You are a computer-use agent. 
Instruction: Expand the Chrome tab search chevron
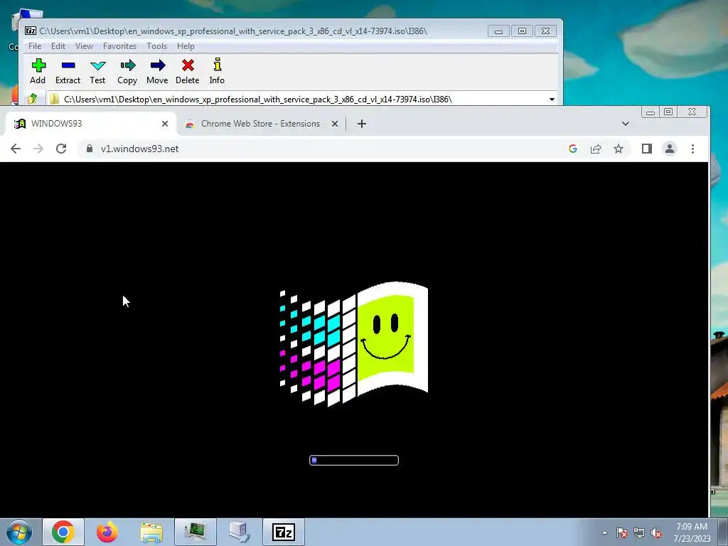pyautogui.click(x=626, y=124)
